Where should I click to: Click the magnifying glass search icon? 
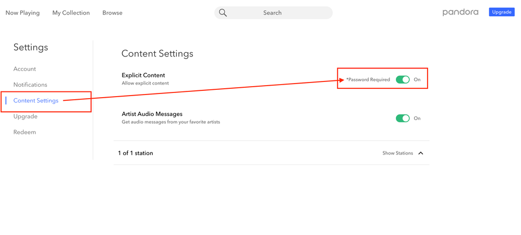(x=223, y=13)
